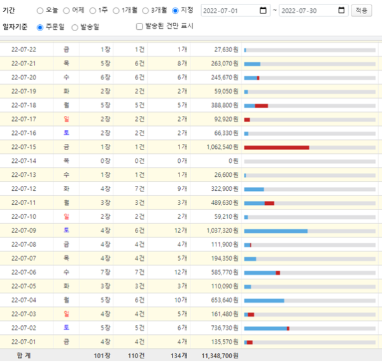Click amount 736,730원
The width and height of the screenshot is (382, 364).
225,328
